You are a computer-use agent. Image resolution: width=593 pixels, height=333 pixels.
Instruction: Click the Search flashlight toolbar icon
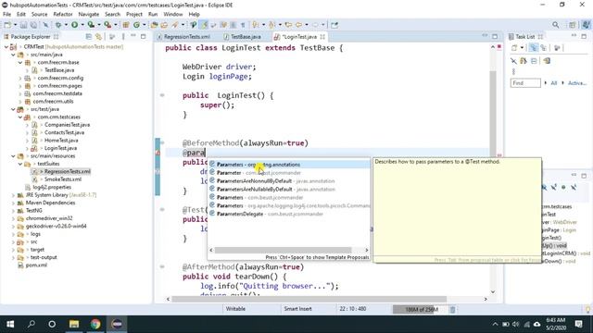click(175, 25)
